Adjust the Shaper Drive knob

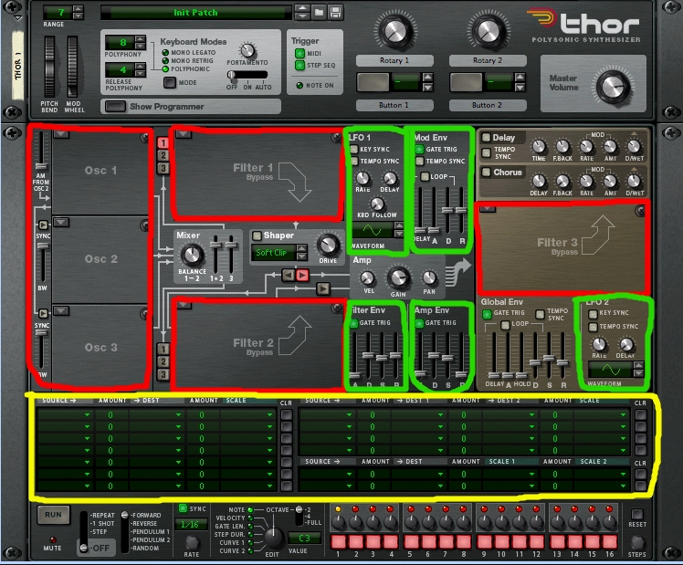click(328, 245)
